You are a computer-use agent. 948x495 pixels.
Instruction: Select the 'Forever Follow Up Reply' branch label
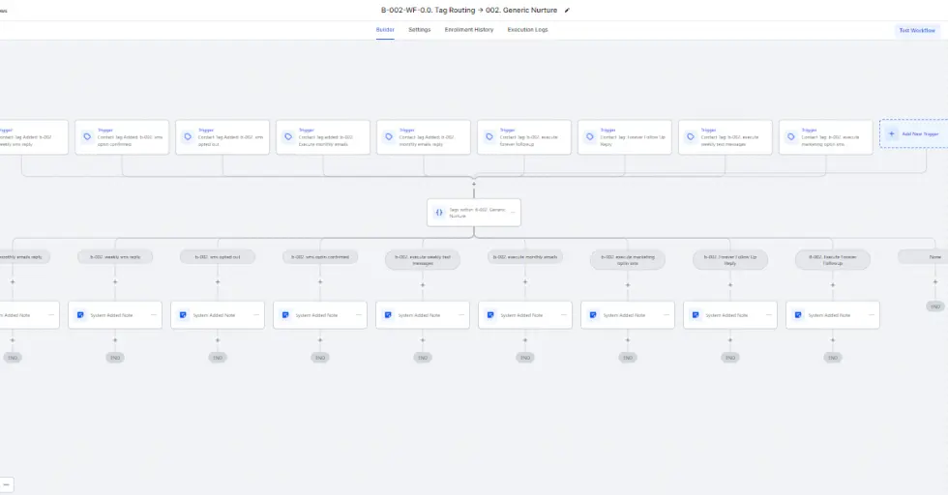point(730,260)
